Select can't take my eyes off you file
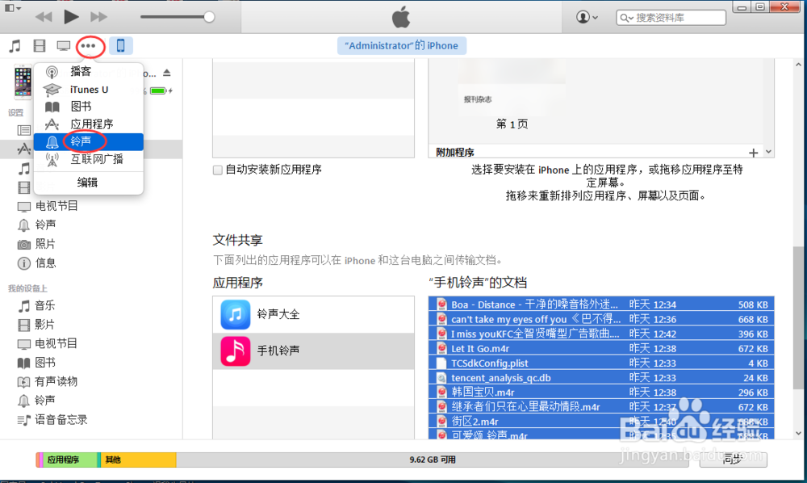This screenshot has height=483, width=807. click(x=601, y=319)
